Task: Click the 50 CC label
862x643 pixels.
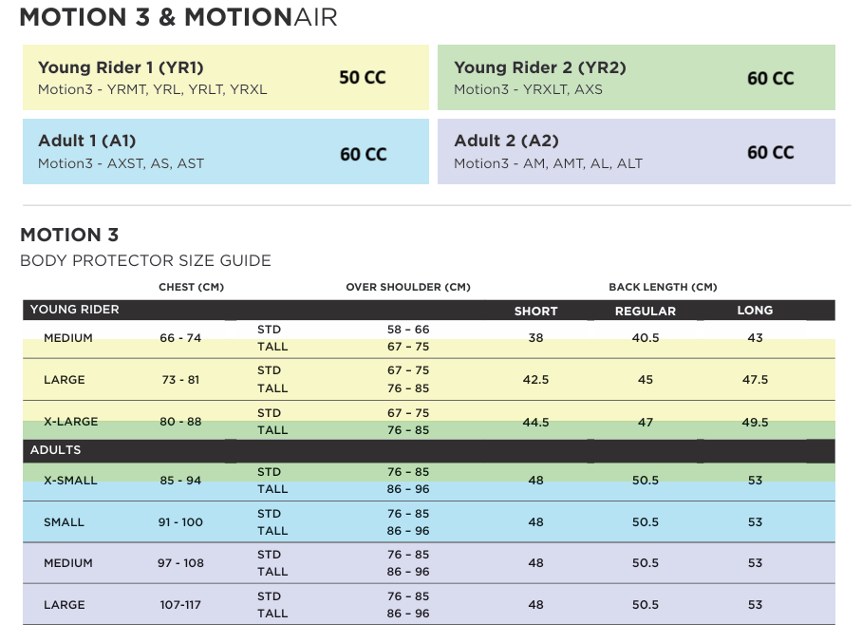Action: click(363, 78)
